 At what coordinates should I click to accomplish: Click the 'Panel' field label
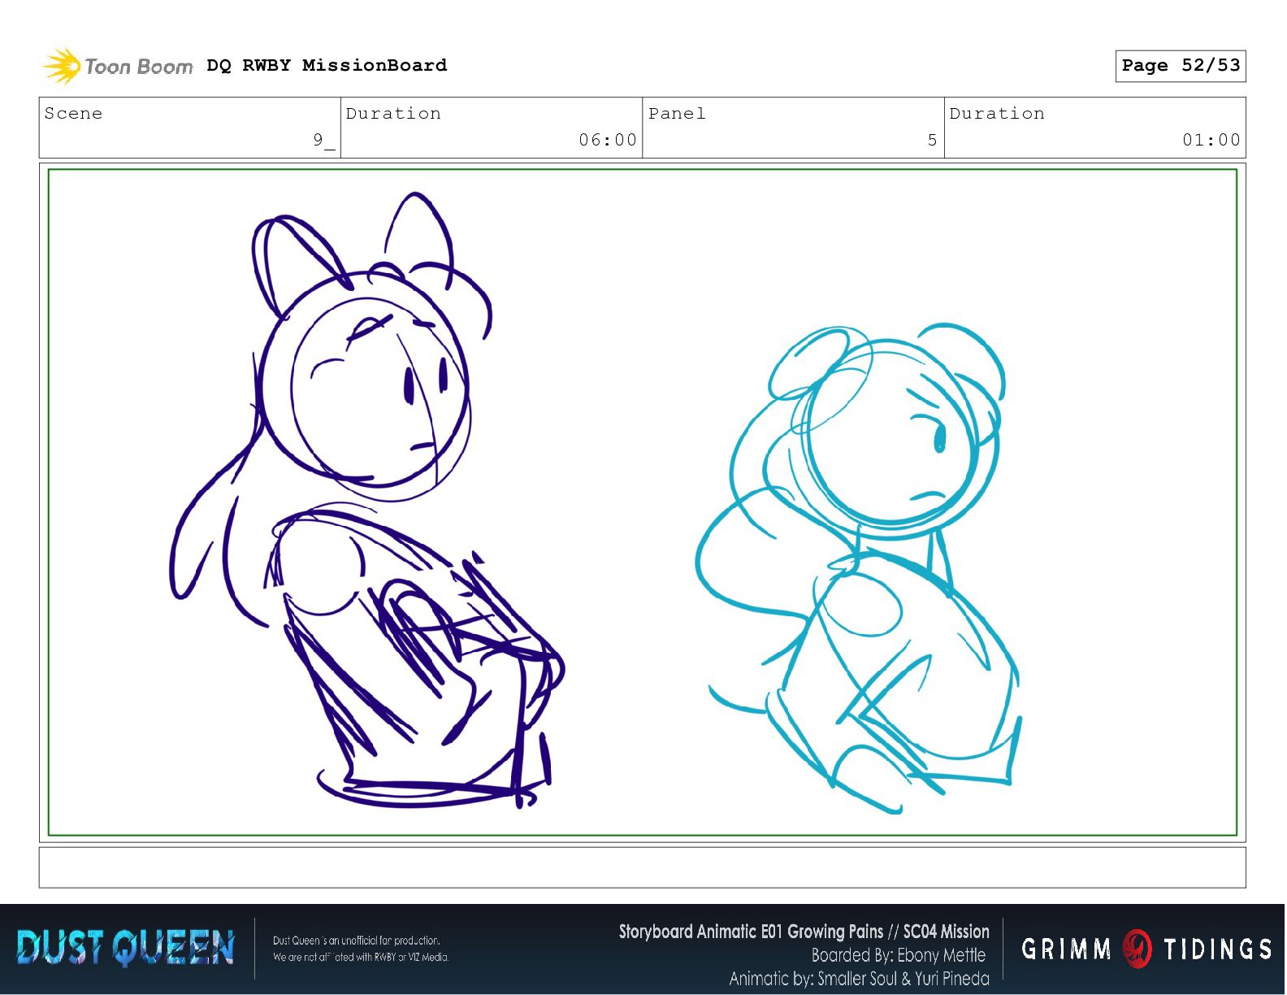coord(677,113)
